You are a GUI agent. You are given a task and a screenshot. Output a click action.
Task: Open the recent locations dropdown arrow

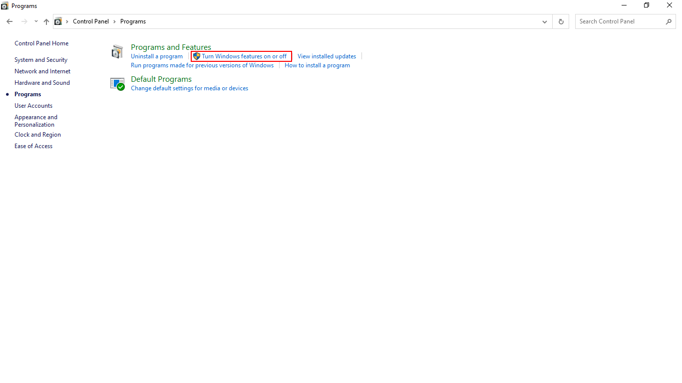(36, 21)
